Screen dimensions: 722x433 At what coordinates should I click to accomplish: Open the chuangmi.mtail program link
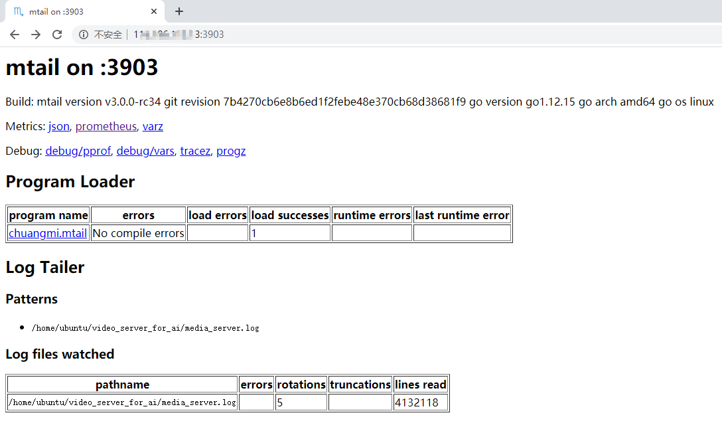pyautogui.click(x=48, y=233)
